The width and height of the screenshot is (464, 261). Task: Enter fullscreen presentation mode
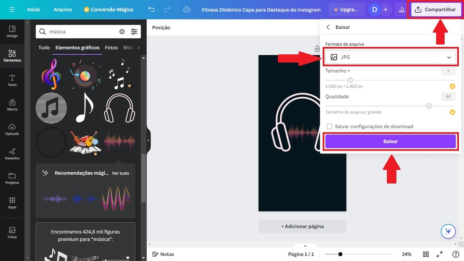coord(439,254)
